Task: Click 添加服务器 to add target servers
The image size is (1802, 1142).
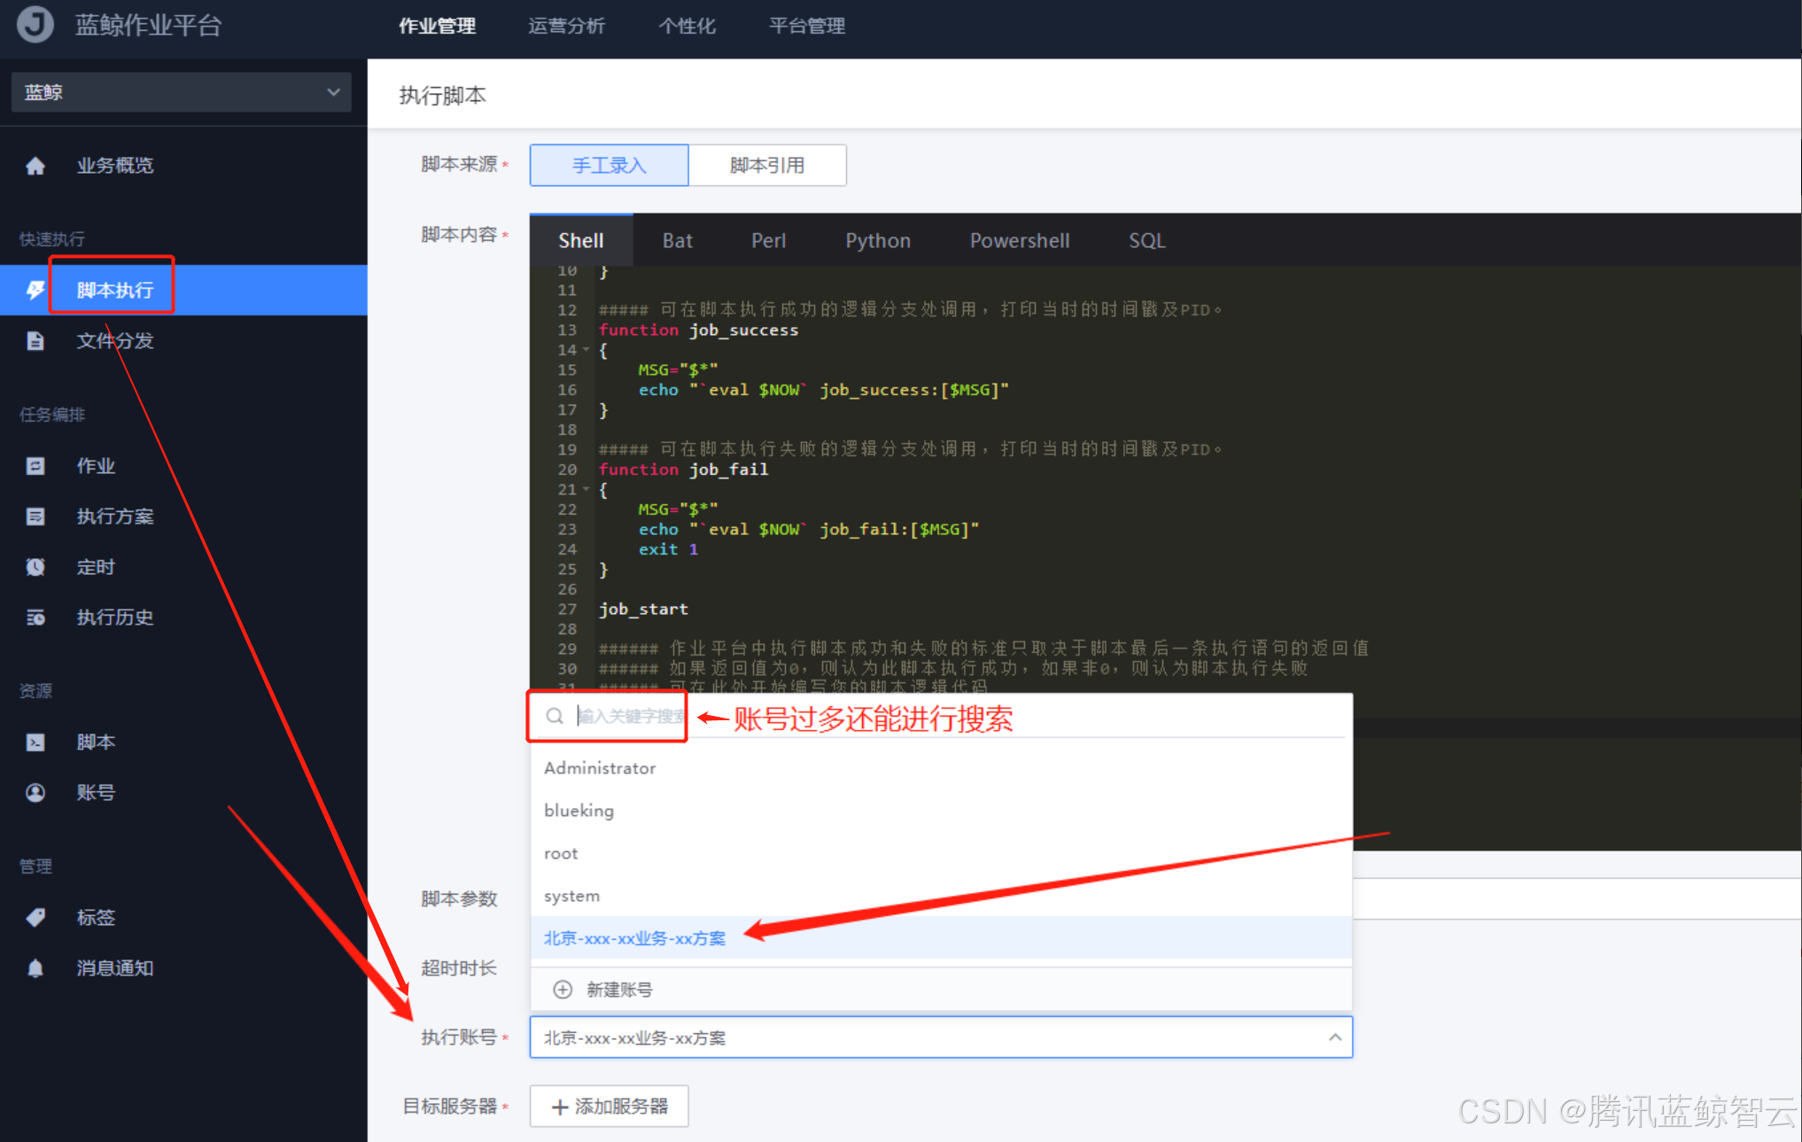Action: coord(609,1107)
